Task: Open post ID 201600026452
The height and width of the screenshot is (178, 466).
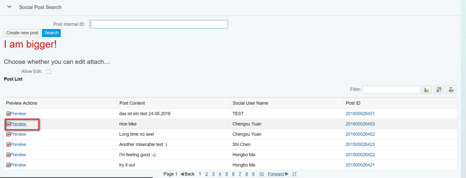Action: (x=360, y=134)
